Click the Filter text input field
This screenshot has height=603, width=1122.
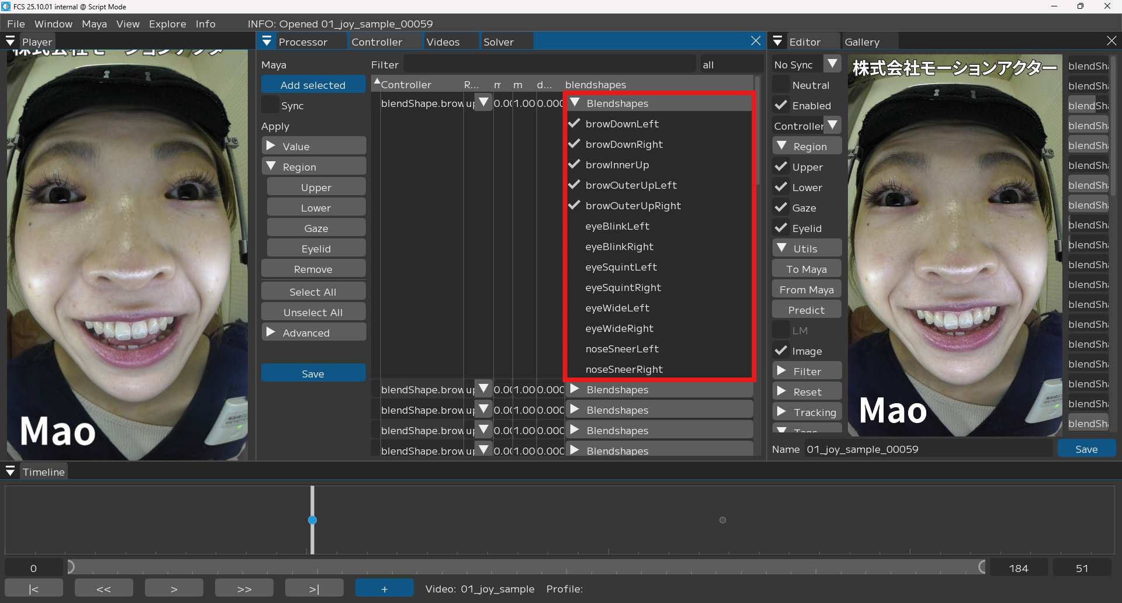[x=549, y=65]
